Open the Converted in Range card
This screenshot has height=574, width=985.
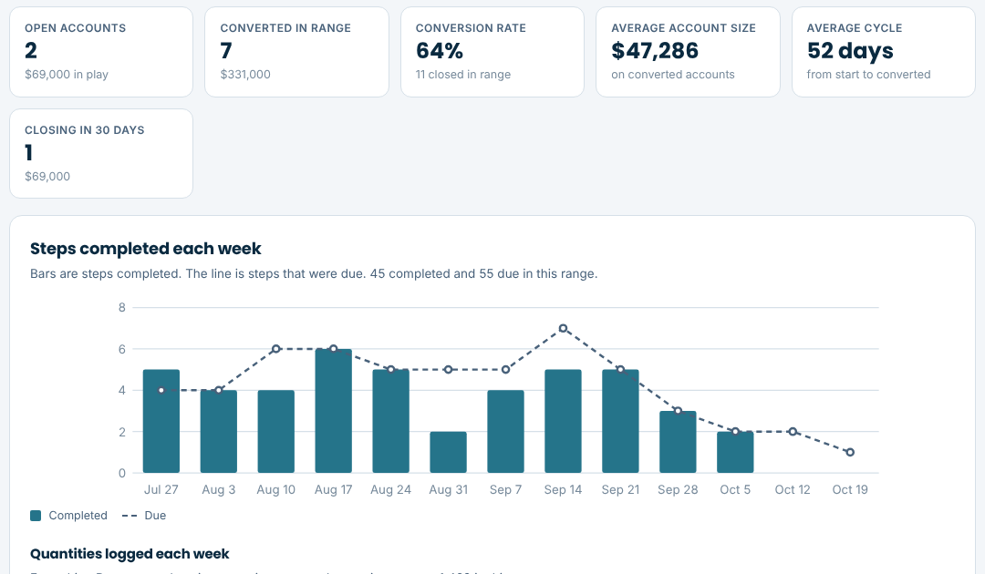[x=296, y=52]
